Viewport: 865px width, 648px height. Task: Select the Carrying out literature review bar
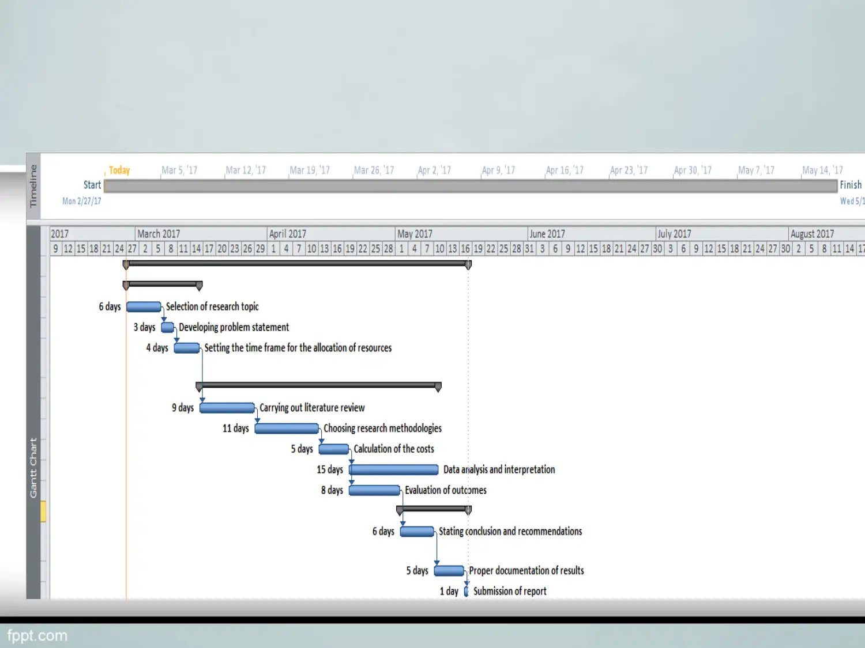[x=227, y=408]
